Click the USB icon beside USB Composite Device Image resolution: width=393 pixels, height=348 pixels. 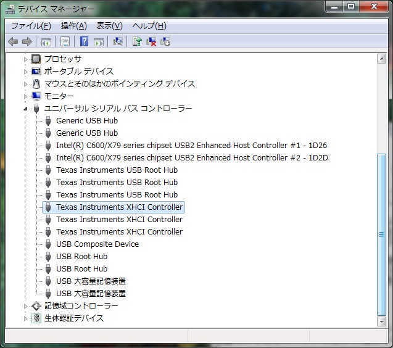48,244
